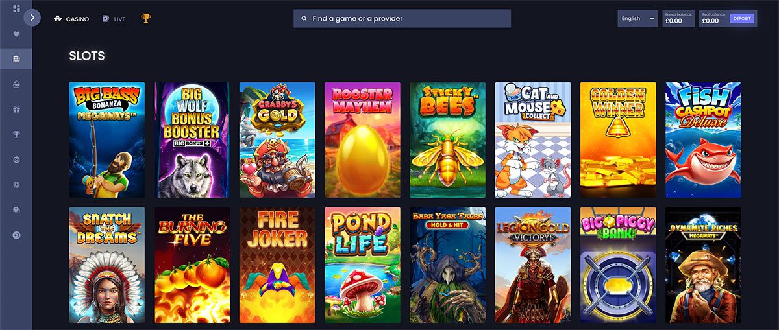Viewport: 779px width, 330px height.
Task: Select the Fish Cashpot Deluxe game
Action: [x=703, y=140]
